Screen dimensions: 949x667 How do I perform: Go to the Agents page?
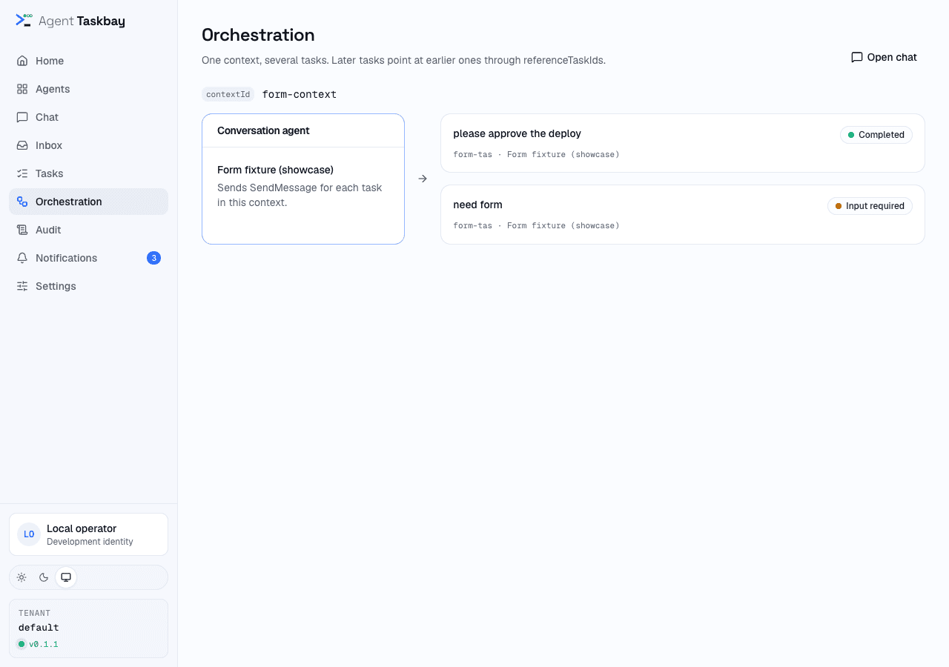point(88,89)
